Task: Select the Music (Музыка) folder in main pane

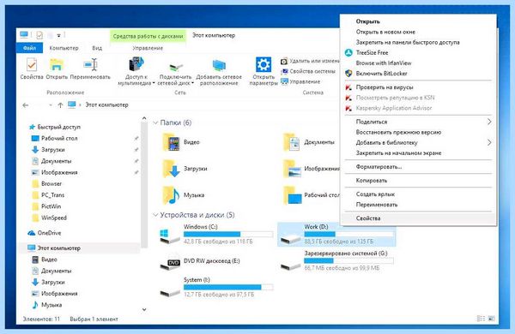Action: 184,195
